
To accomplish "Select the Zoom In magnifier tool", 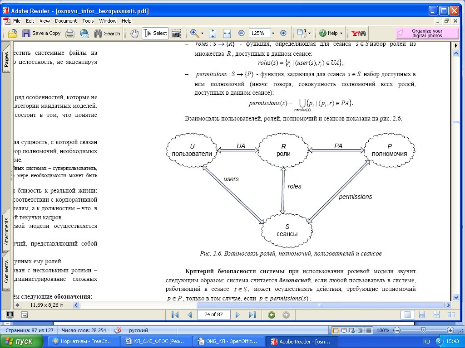I will click(x=194, y=34).
